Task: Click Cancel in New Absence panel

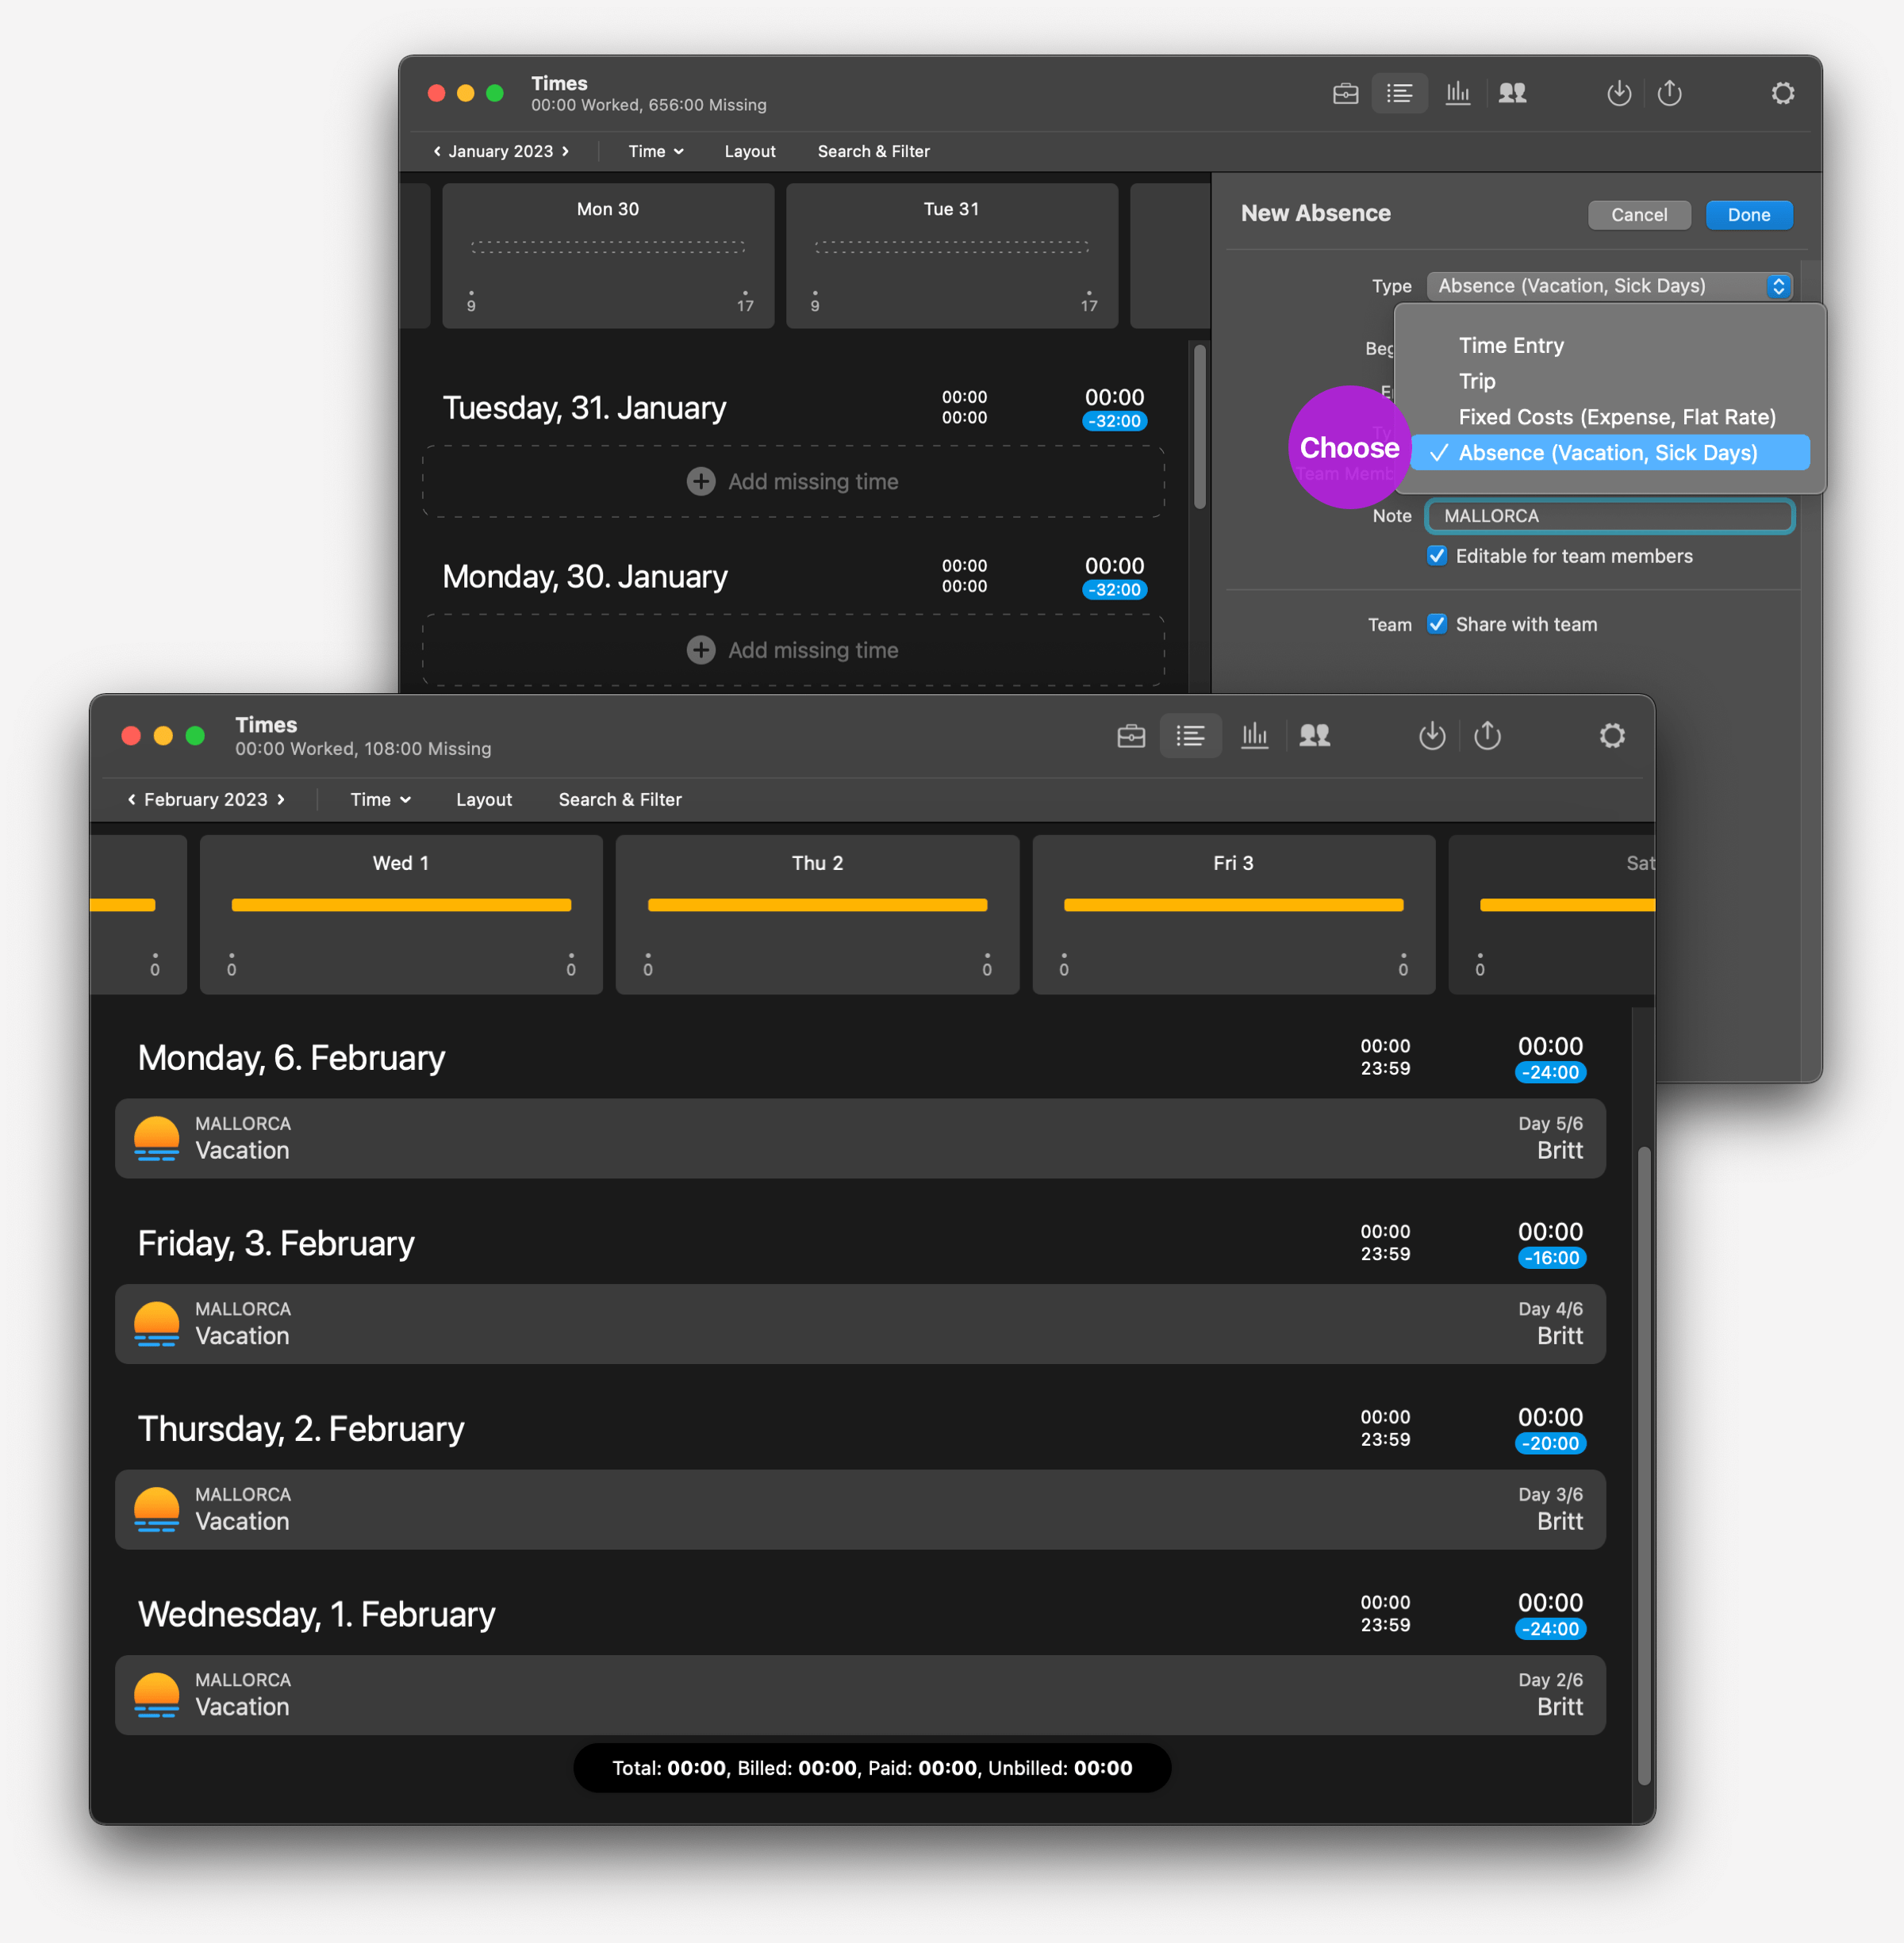Action: click(x=1639, y=215)
